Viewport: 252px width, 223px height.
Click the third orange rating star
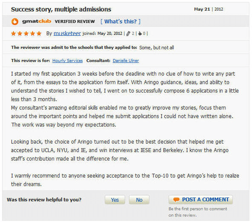pyautogui.click(x=26, y=34)
